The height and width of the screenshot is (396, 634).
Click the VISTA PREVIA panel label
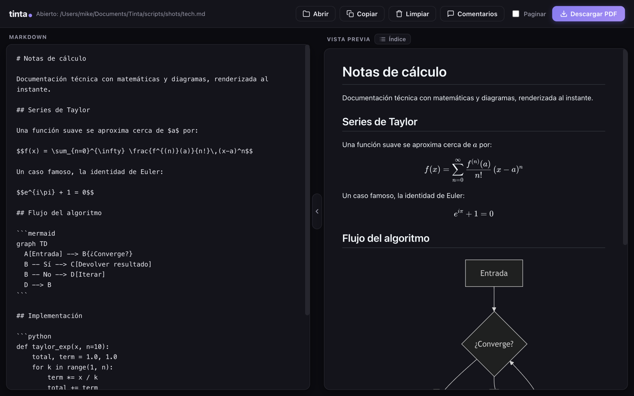[x=348, y=39]
